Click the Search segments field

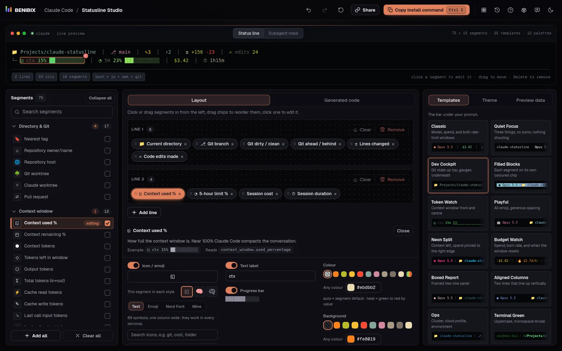62,112
